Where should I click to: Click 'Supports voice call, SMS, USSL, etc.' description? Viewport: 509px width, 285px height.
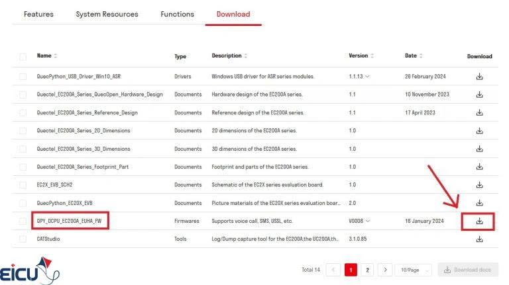[x=252, y=221]
